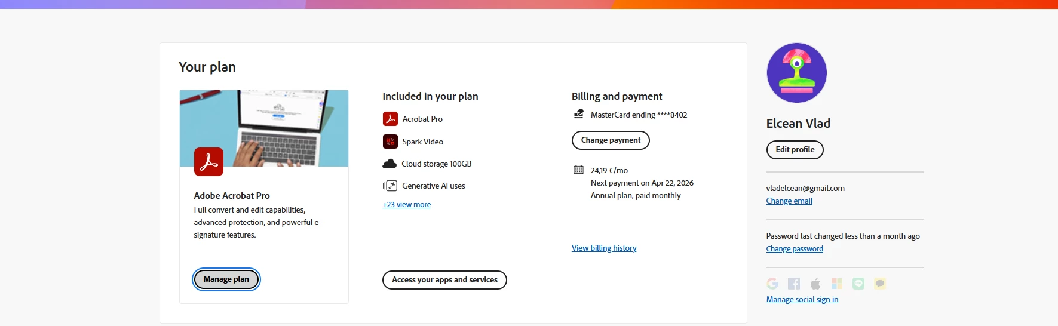Viewport: 1058px width, 326px height.
Task: Click the Spark Video app icon
Action: pos(390,142)
